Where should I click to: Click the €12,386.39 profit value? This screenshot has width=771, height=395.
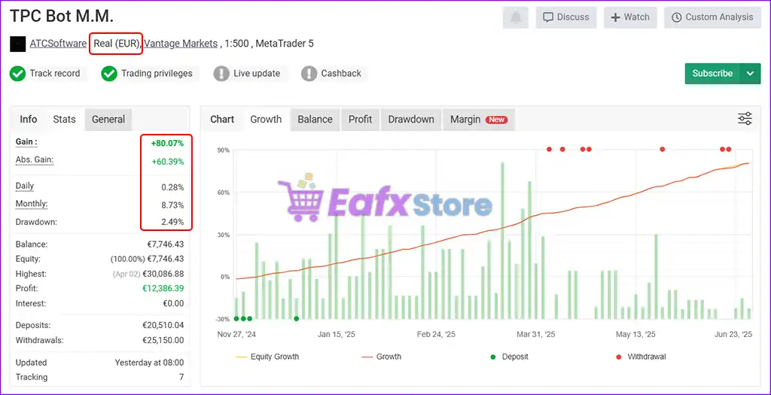(163, 288)
